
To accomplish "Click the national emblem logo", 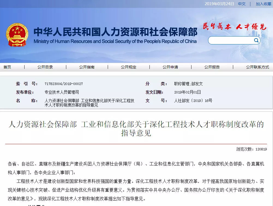I will pyautogui.click(x=17, y=35).
